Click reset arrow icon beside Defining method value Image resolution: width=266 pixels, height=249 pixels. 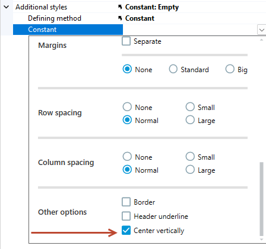(120, 18)
